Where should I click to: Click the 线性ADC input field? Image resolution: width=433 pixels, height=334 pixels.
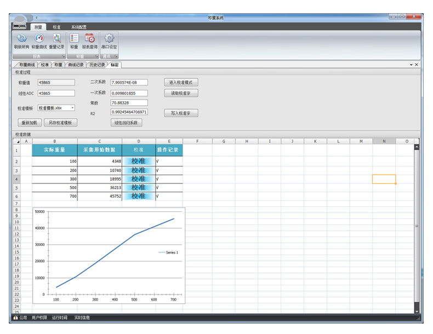56,94
